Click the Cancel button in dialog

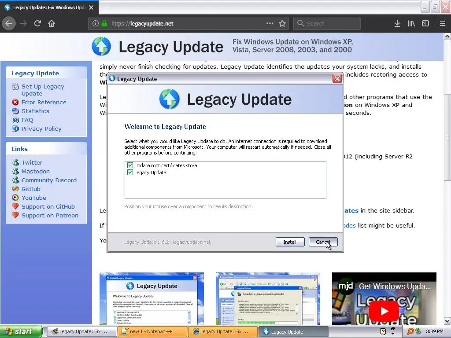pyautogui.click(x=323, y=242)
